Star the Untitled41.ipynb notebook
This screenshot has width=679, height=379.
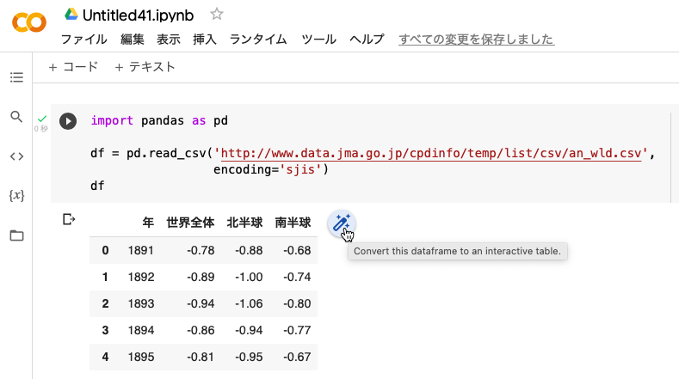(x=217, y=15)
